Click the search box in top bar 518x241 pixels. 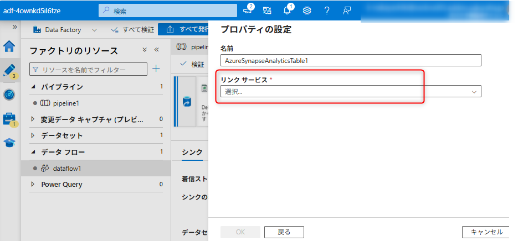pyautogui.click(x=168, y=11)
